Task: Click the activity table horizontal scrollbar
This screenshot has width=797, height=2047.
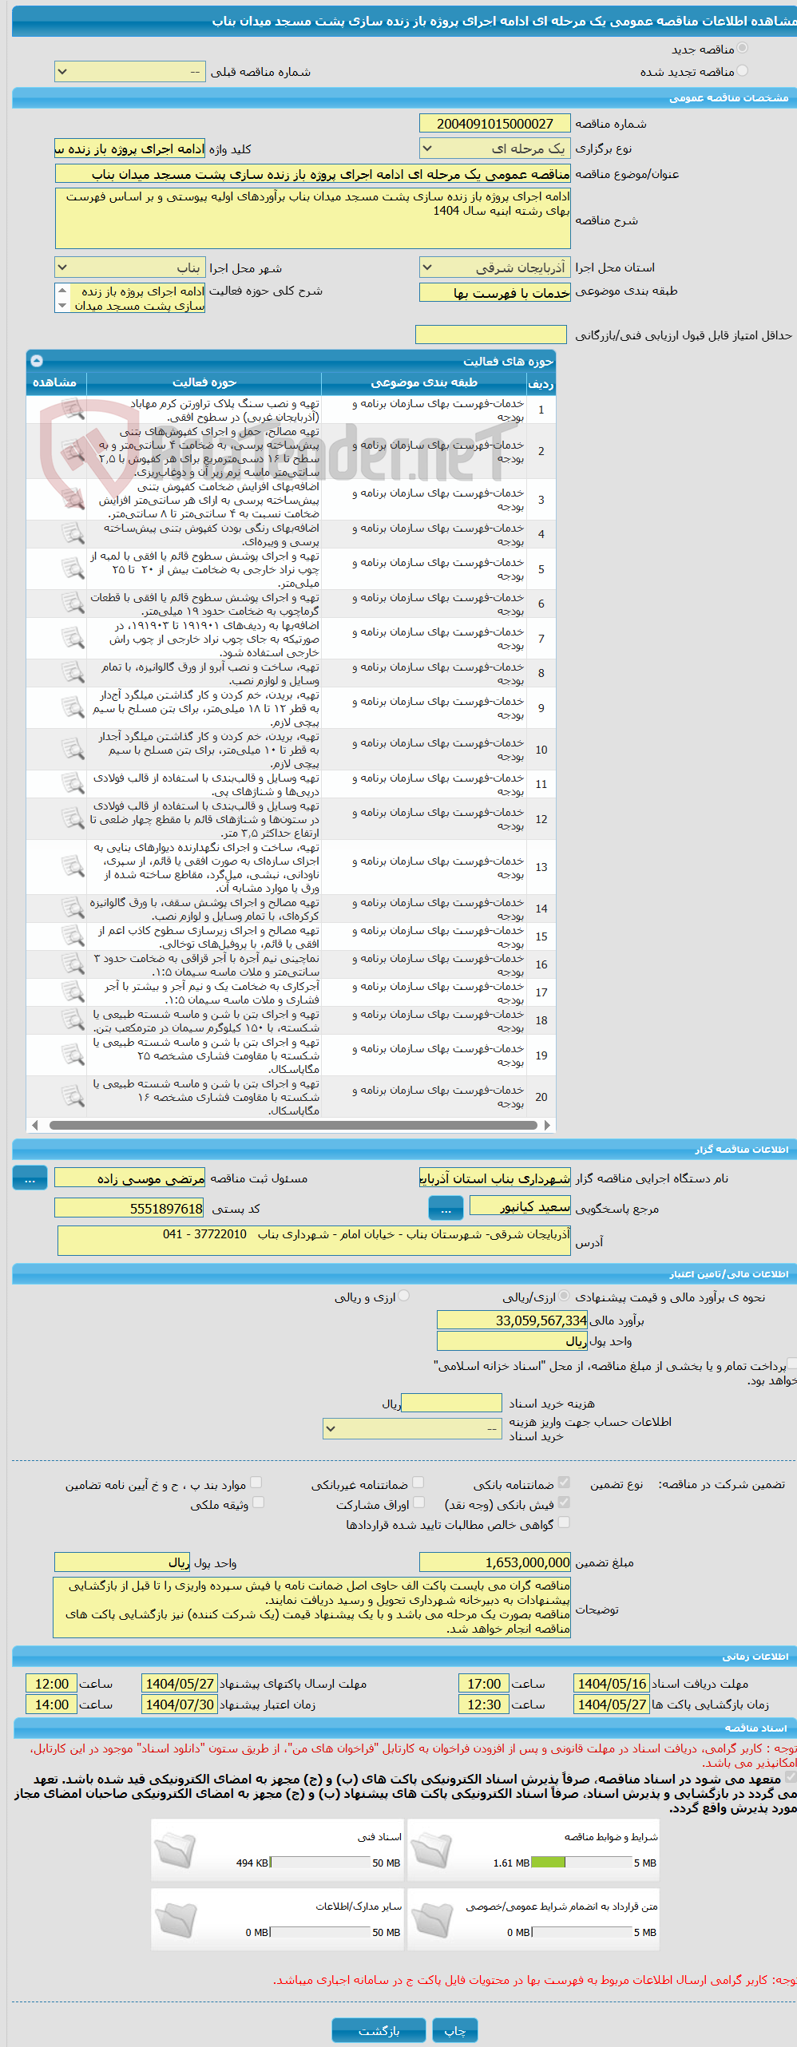Action: 291,1125
